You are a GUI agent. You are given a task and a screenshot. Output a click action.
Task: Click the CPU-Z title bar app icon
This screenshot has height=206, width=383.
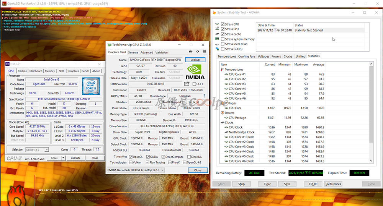(x=7, y=64)
